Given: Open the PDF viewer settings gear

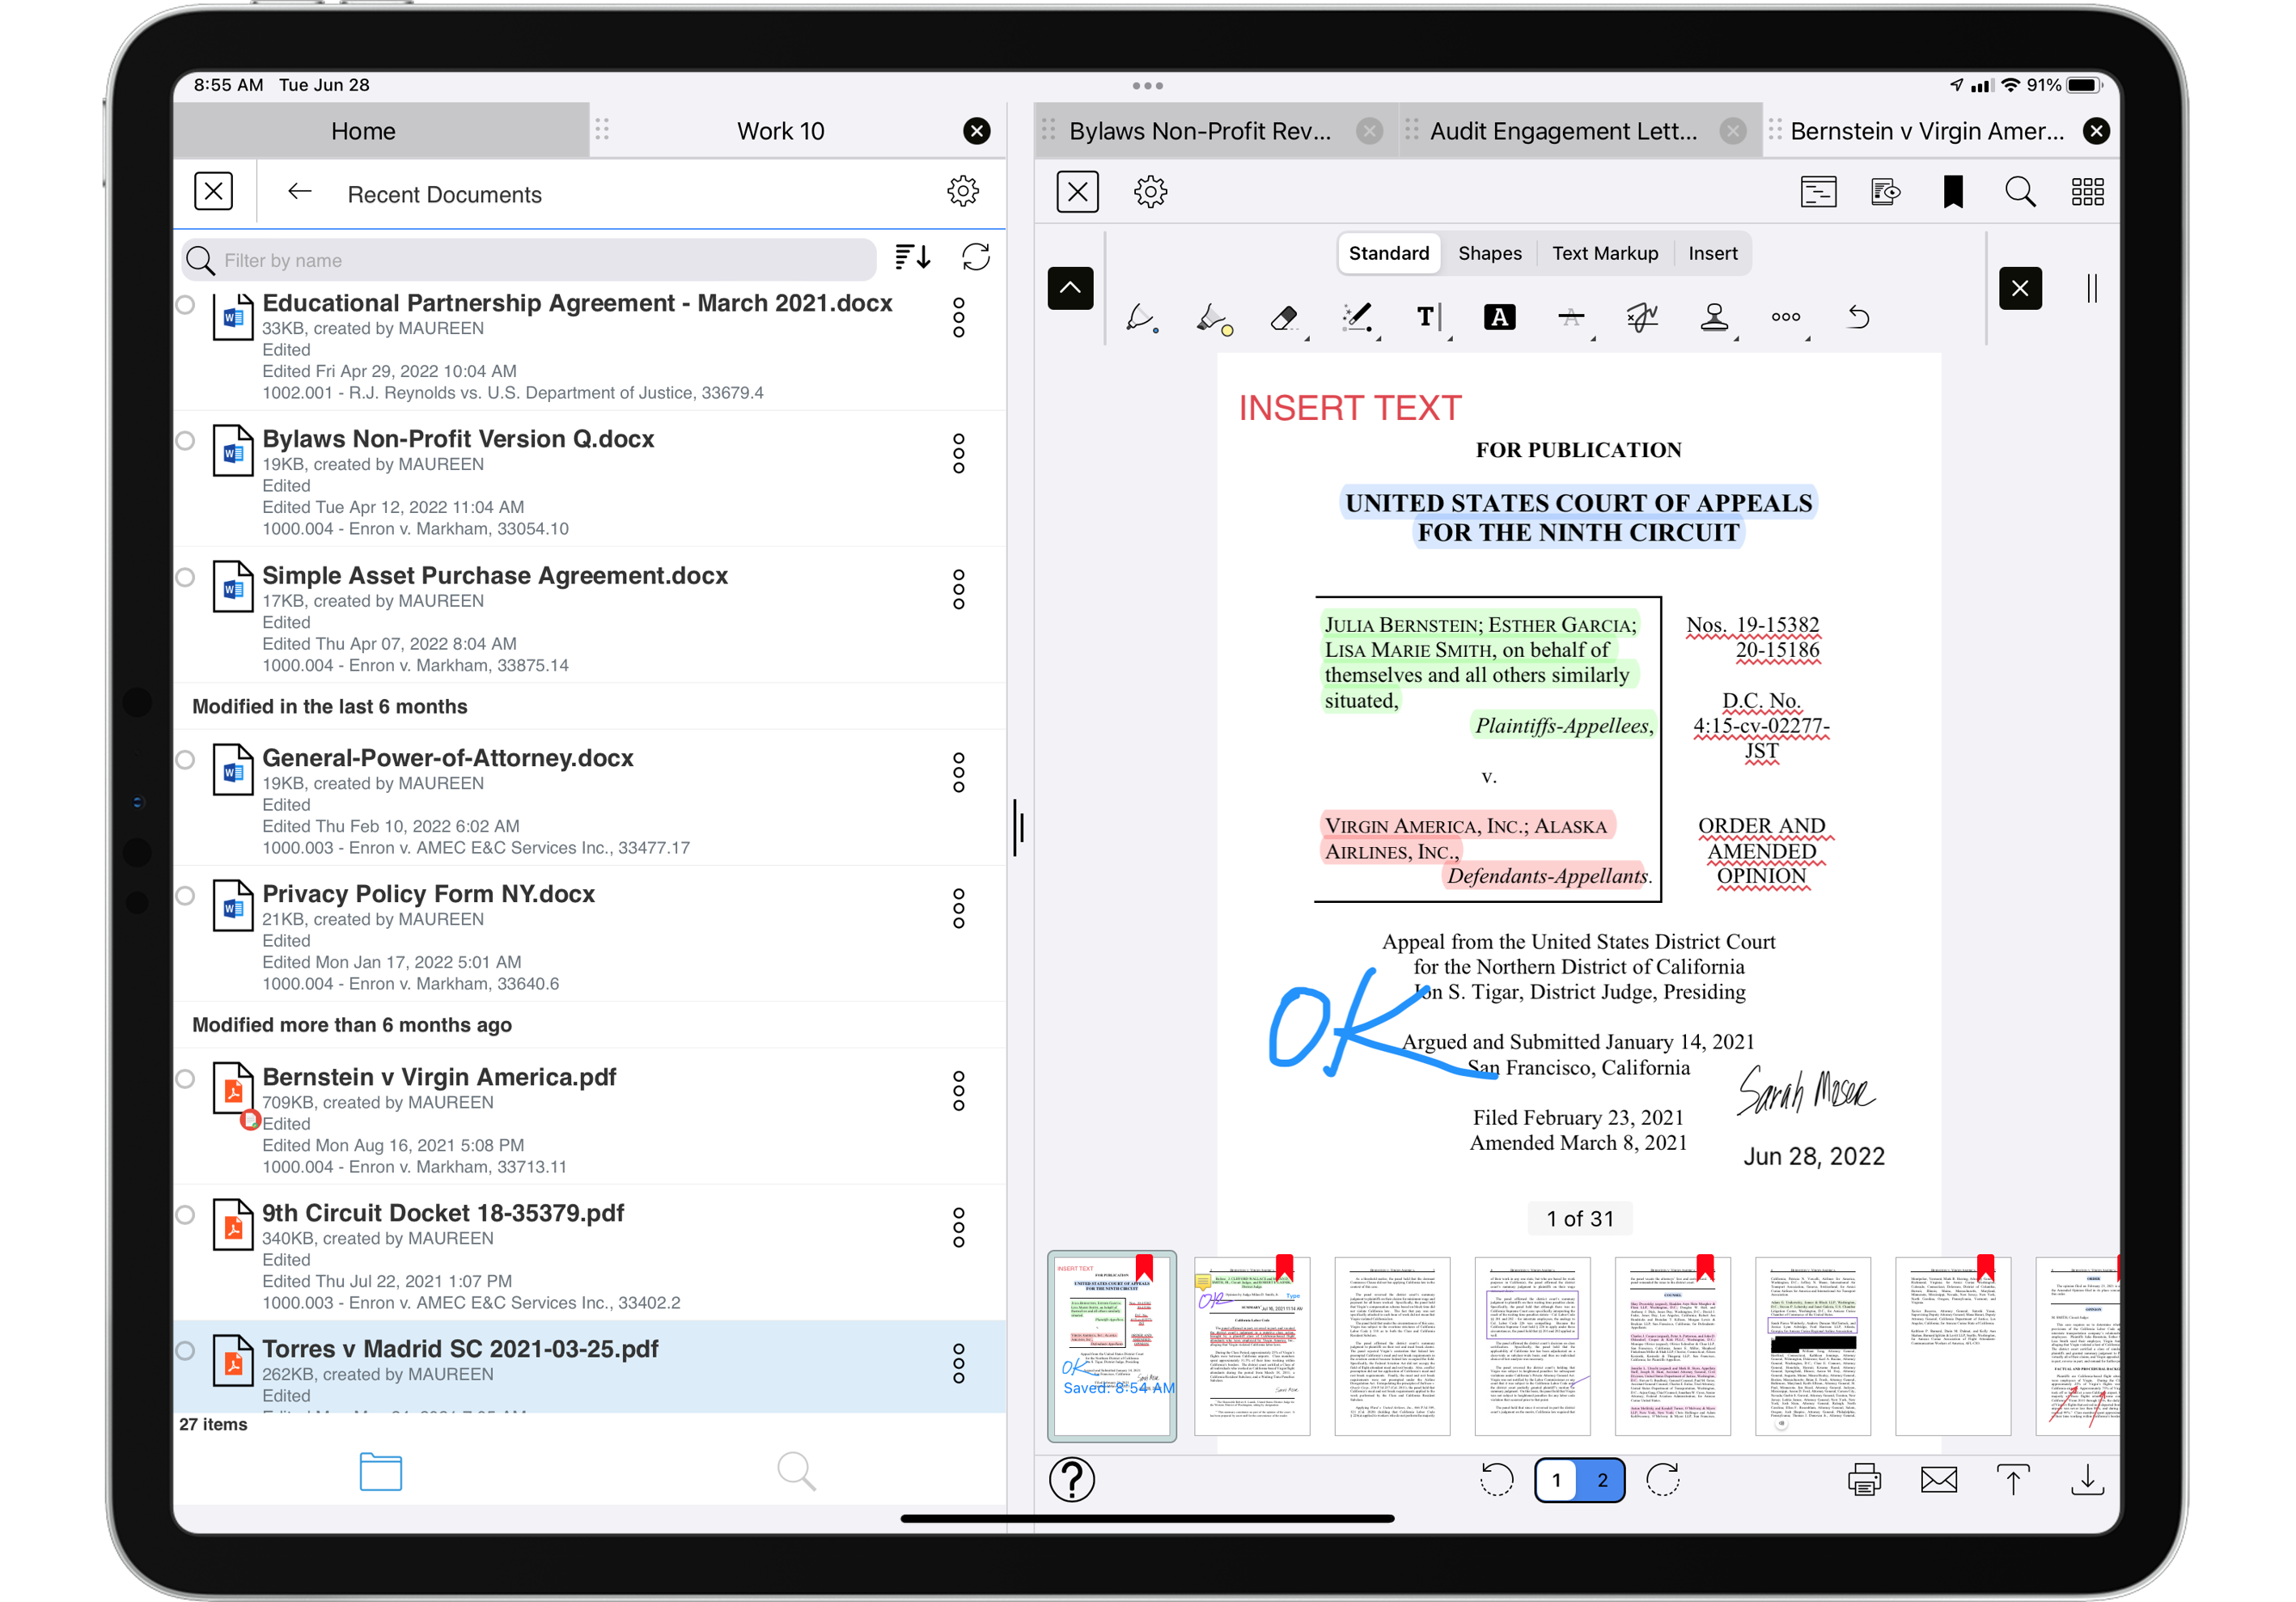Looking at the screenshot, I should (1151, 192).
